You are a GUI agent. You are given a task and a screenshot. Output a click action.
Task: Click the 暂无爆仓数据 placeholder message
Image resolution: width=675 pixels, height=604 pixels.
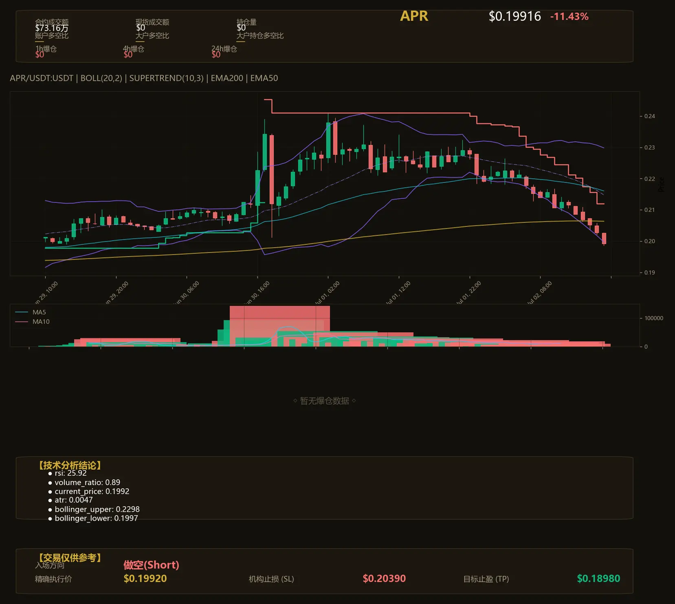pyautogui.click(x=325, y=401)
